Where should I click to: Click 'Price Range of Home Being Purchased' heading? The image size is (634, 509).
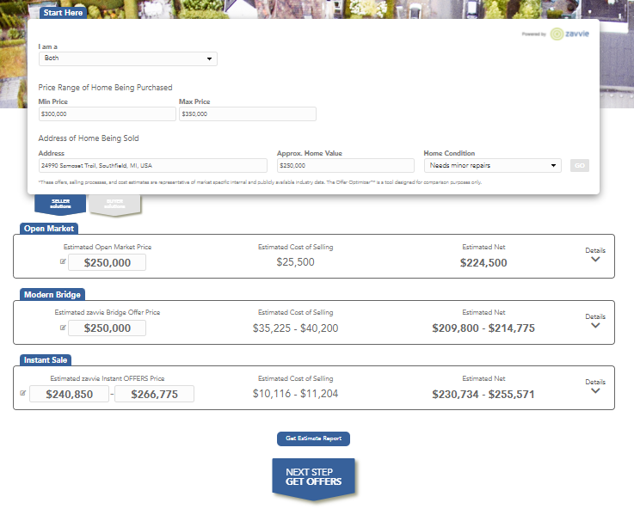pyautogui.click(x=105, y=88)
